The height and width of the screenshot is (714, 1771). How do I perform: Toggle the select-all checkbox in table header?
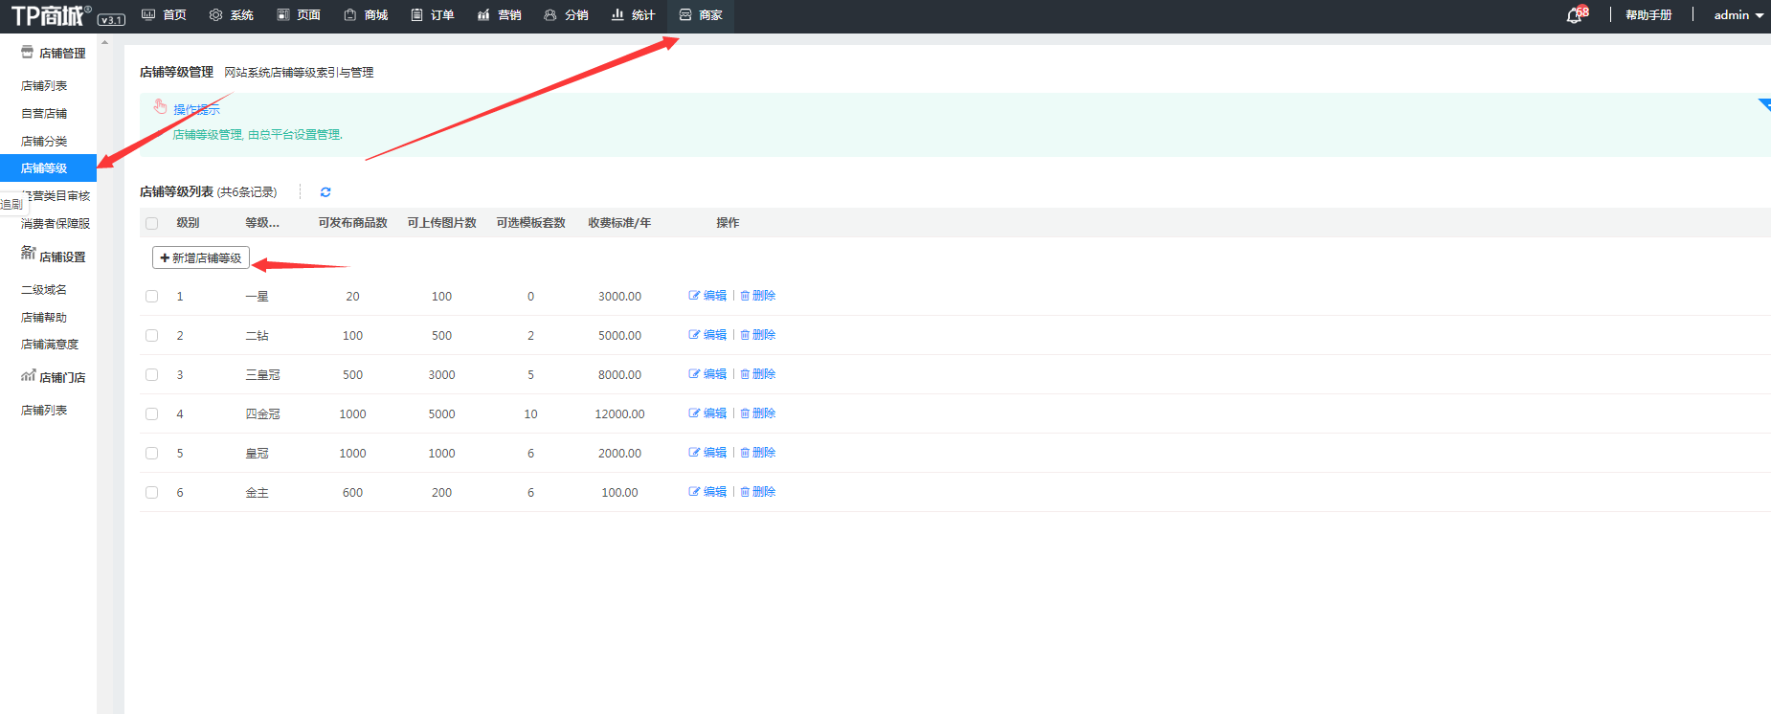pyautogui.click(x=151, y=223)
